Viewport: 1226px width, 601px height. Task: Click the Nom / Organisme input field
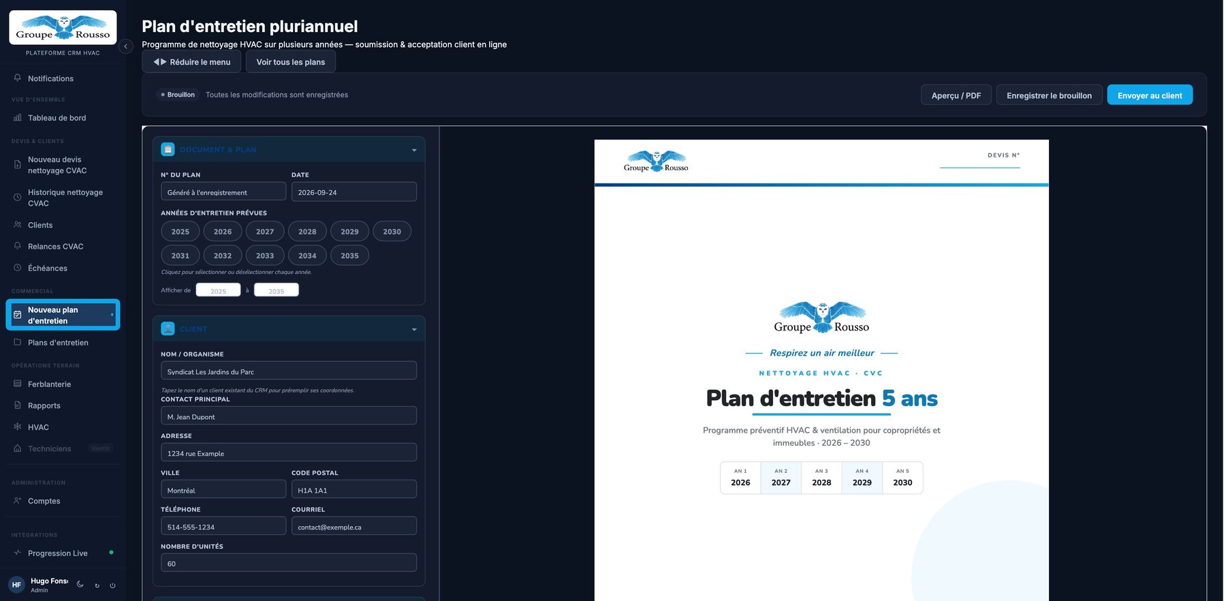tap(289, 371)
